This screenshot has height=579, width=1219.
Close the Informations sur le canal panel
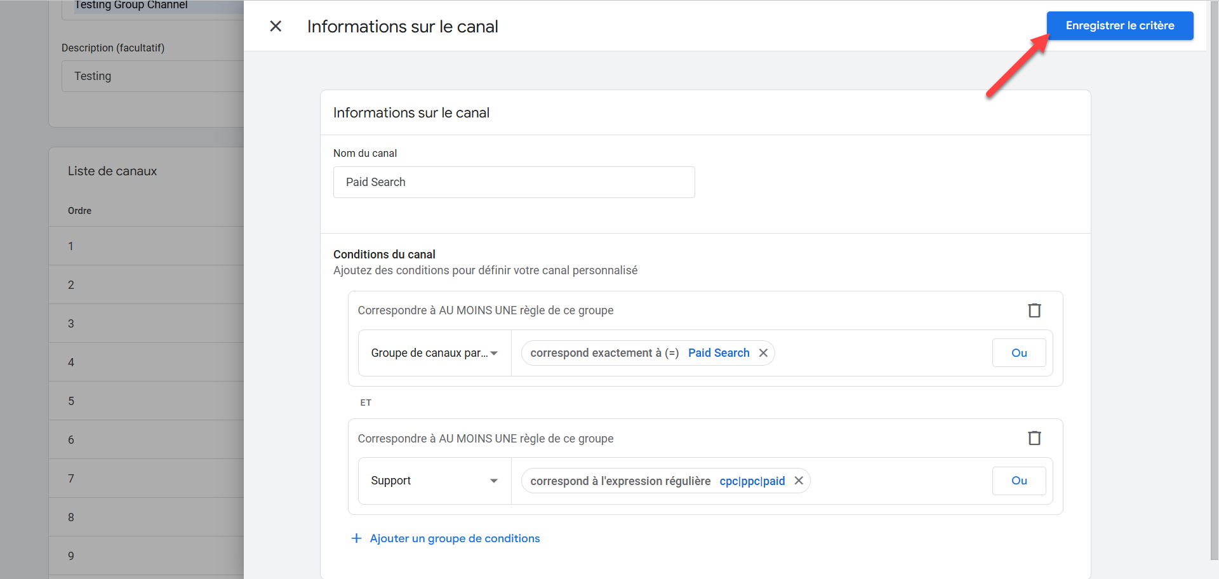[x=276, y=26]
